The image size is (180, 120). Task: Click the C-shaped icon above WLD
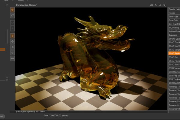pyautogui.click(x=12, y=53)
